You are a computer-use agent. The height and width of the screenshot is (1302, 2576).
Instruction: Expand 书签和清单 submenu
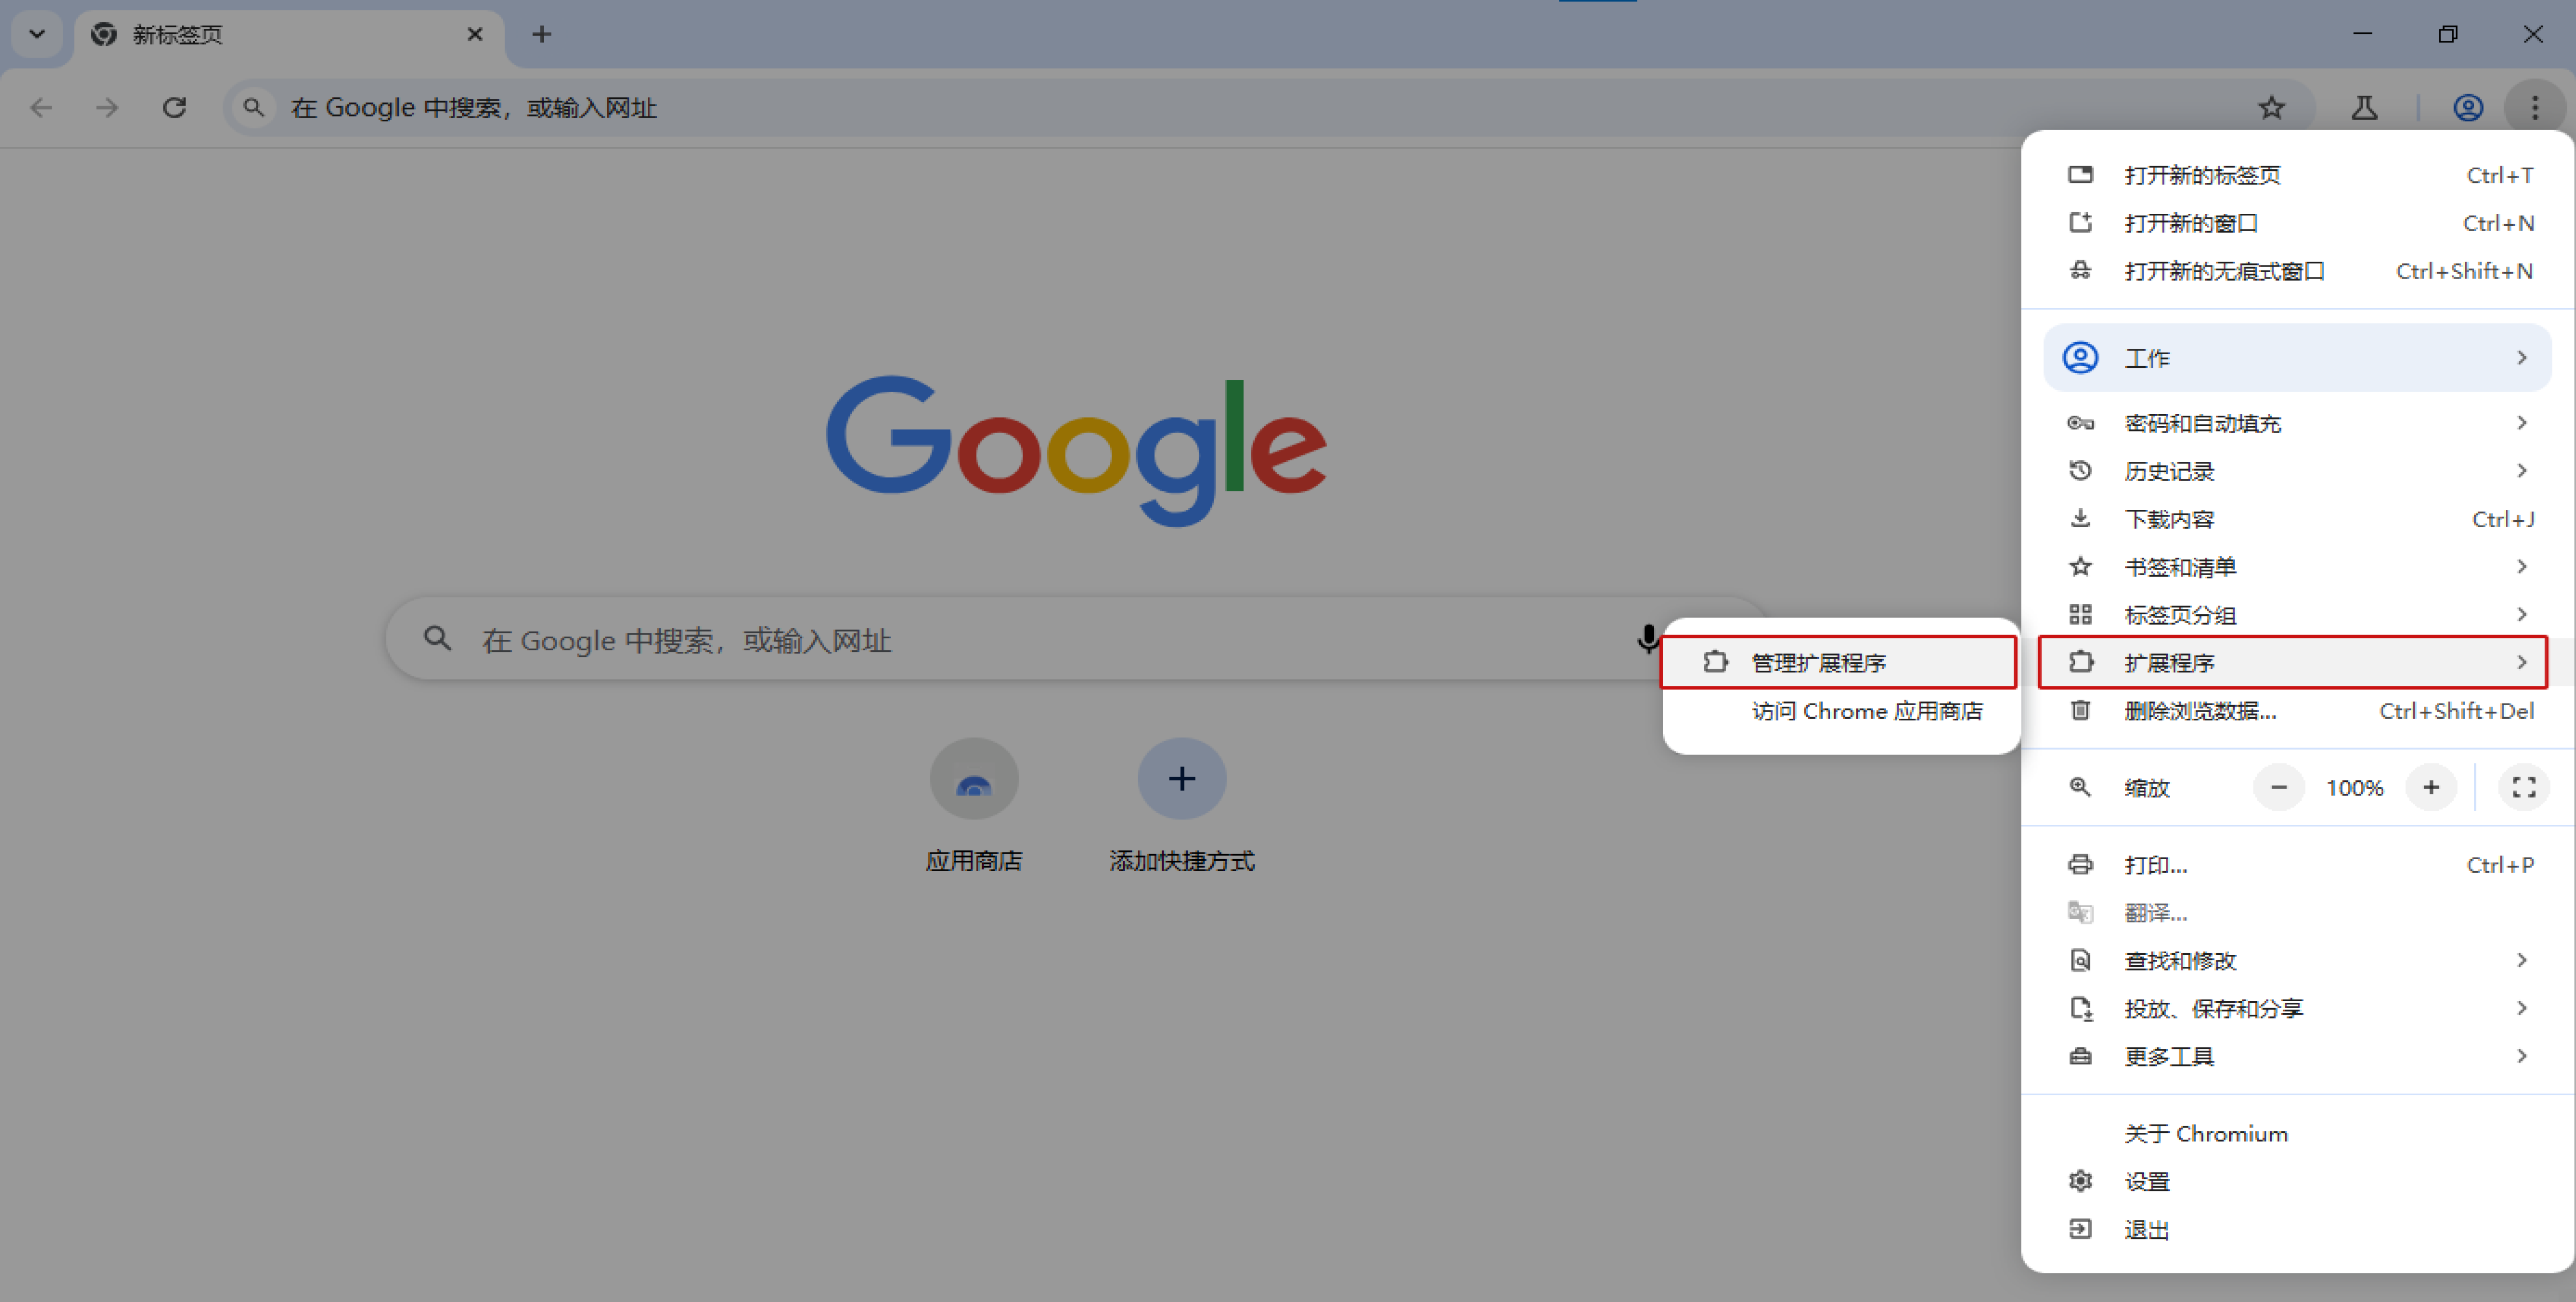2297,566
